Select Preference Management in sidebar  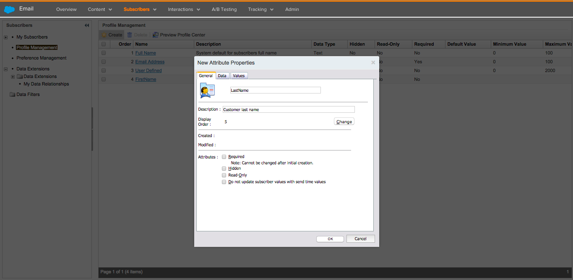(42, 58)
